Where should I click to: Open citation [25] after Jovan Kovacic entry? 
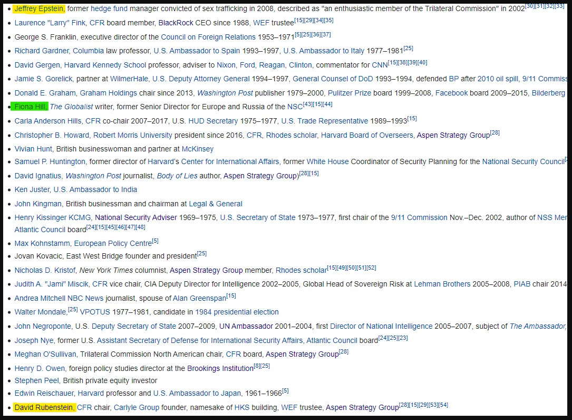coord(202,253)
